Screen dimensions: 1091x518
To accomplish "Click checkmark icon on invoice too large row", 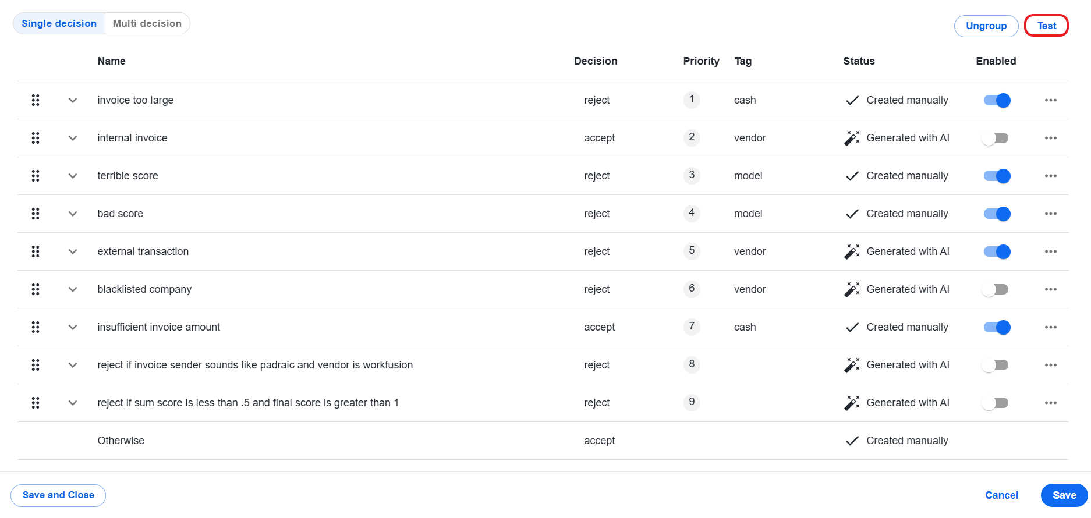I will (x=852, y=100).
